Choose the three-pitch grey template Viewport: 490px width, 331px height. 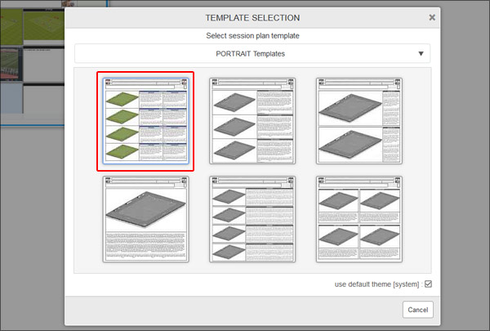tap(252, 121)
